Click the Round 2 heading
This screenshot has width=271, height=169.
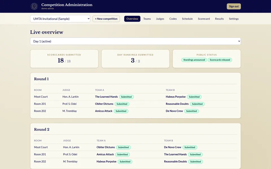click(x=42, y=130)
